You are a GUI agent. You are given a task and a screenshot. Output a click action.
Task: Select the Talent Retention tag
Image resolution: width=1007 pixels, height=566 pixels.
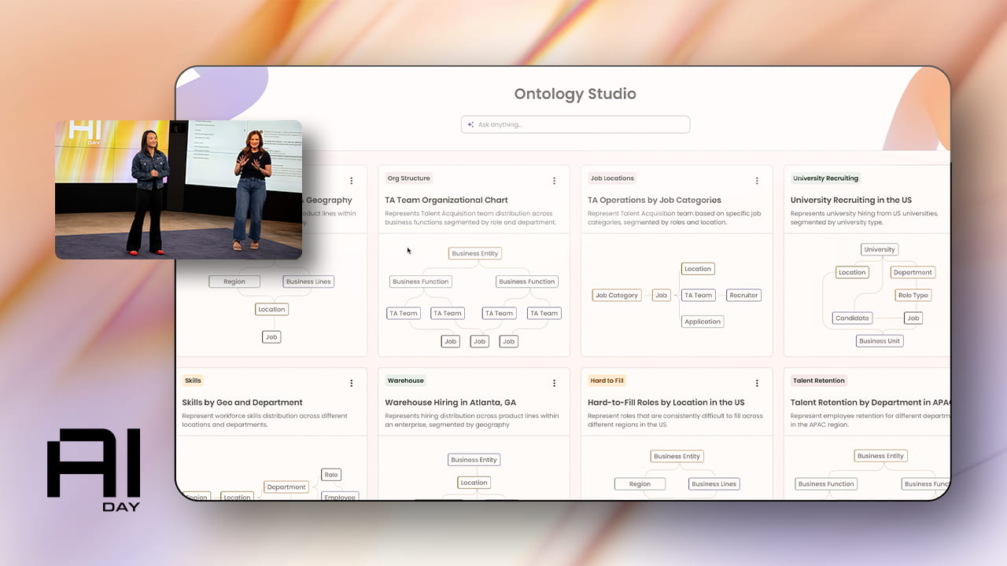coord(819,380)
